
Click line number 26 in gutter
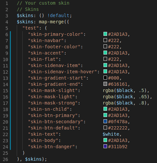tap(6, 159)
